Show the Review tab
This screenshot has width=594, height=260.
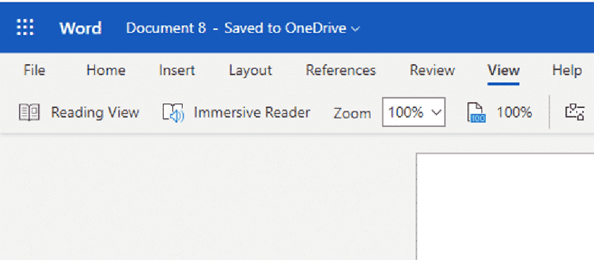click(x=432, y=70)
